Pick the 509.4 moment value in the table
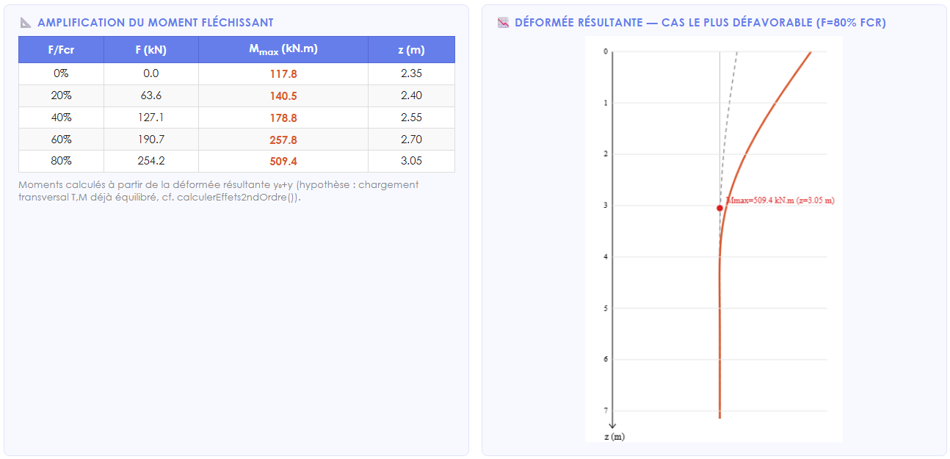 283,162
